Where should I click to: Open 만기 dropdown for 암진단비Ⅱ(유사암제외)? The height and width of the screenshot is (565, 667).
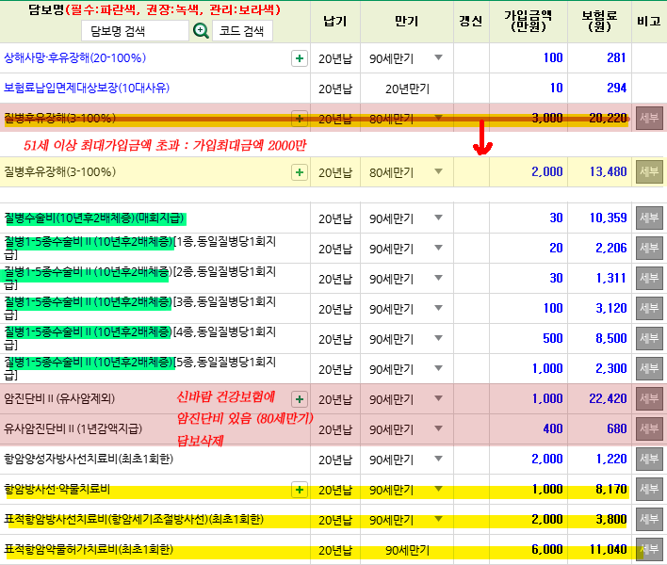pos(439,398)
